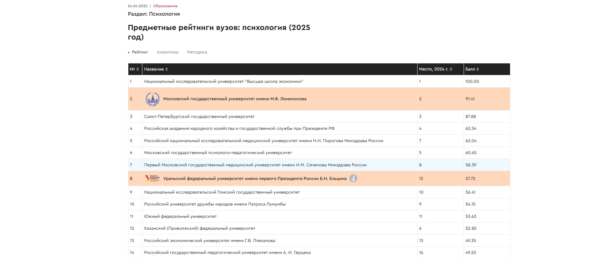Click 2024 place value in Пирогова row
Viewport: 593px width, 258px height.
(x=420, y=141)
